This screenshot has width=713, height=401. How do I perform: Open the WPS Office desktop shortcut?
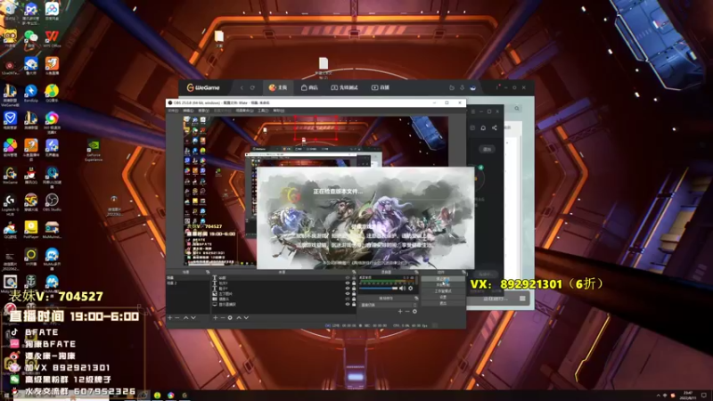click(52, 38)
